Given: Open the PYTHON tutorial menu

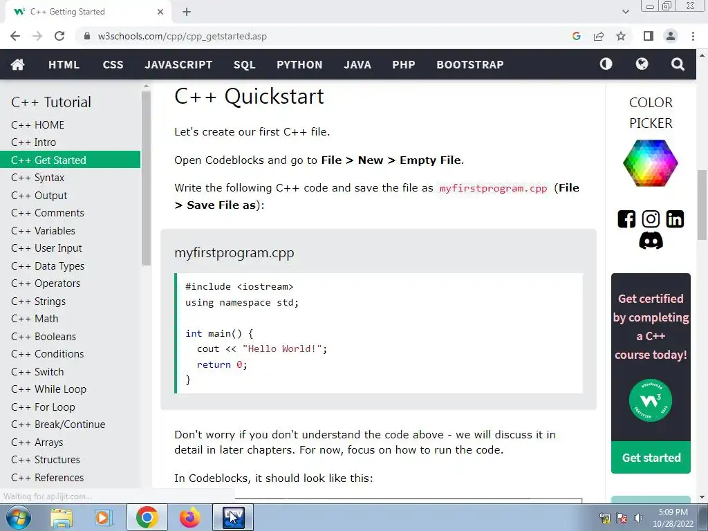Looking at the screenshot, I should (x=299, y=64).
